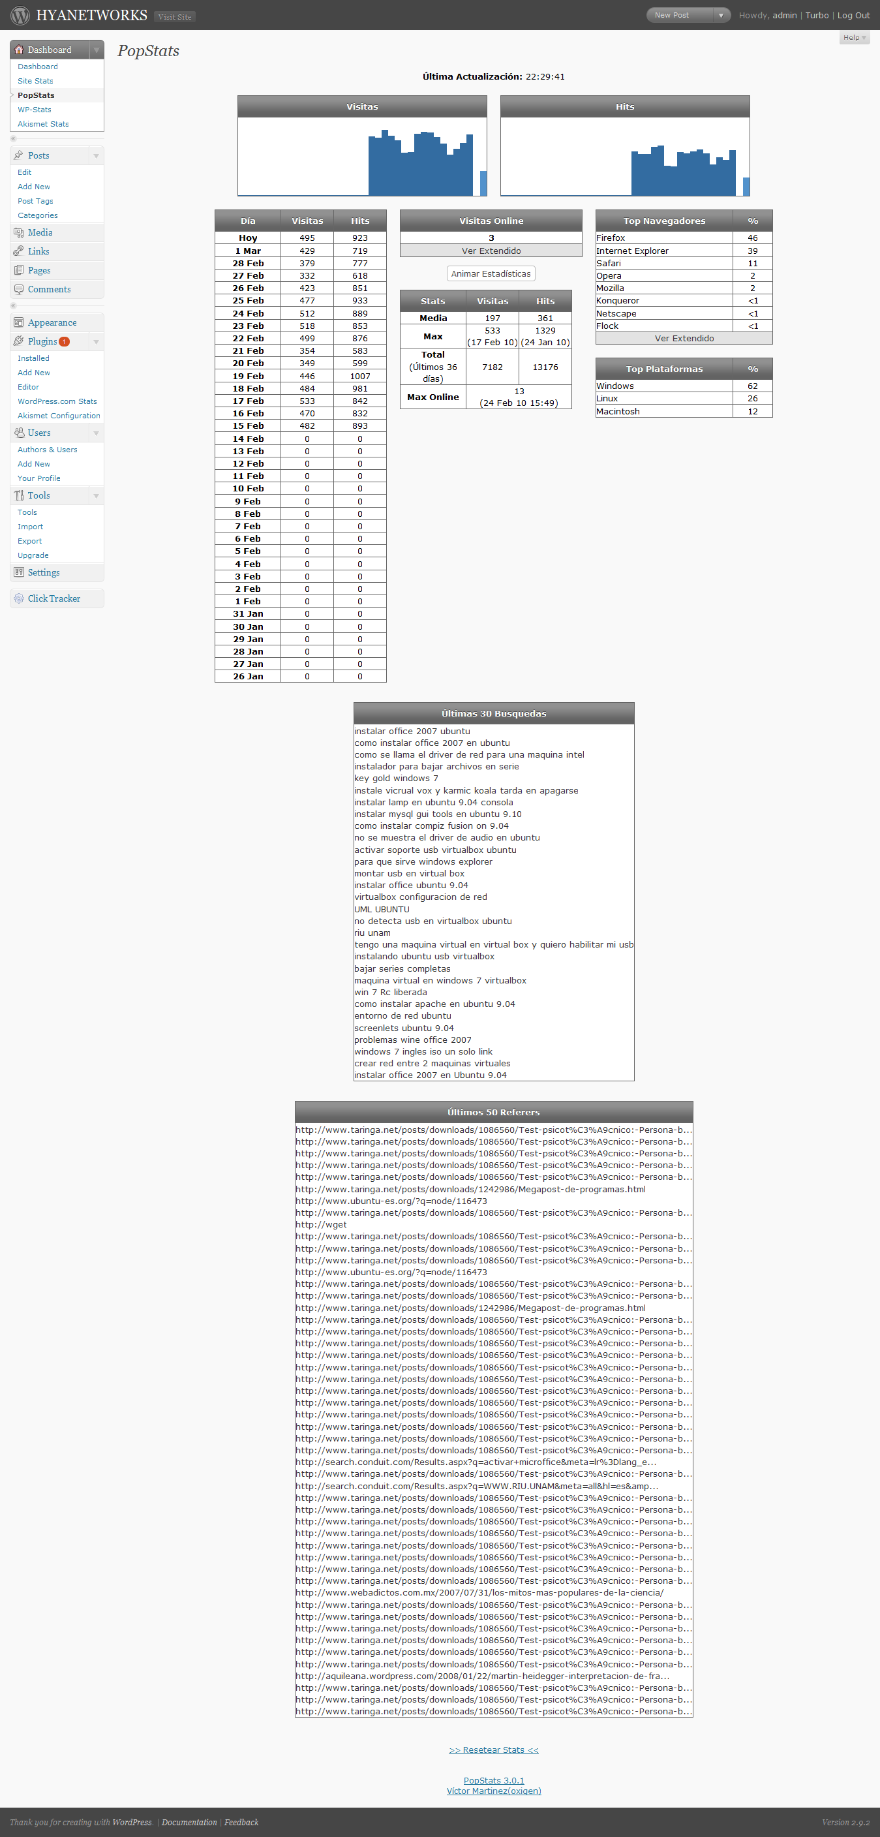The height and width of the screenshot is (1837, 880).
Task: Collapse the Posts menu arrow
Action: coord(97,155)
